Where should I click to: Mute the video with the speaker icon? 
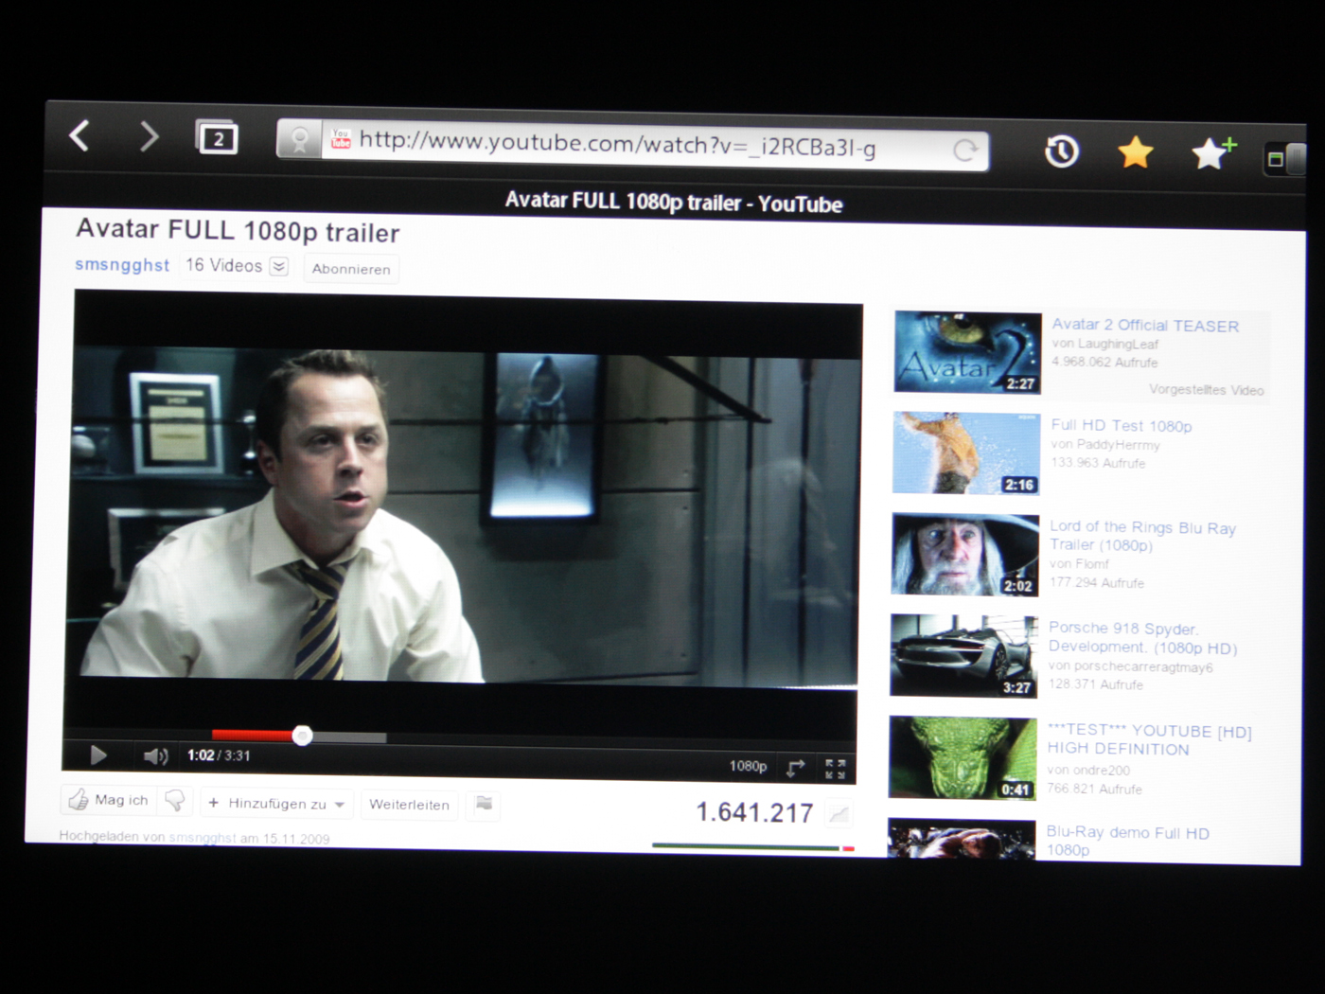(155, 755)
